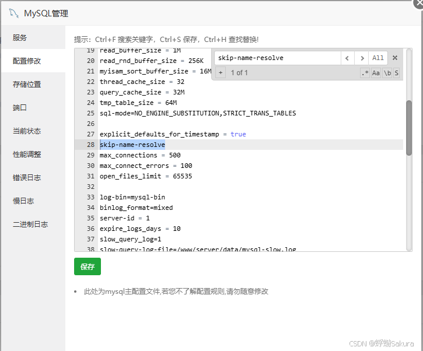The image size is (423, 351).
Task: Toggle whole word search \b
Action: point(387,73)
